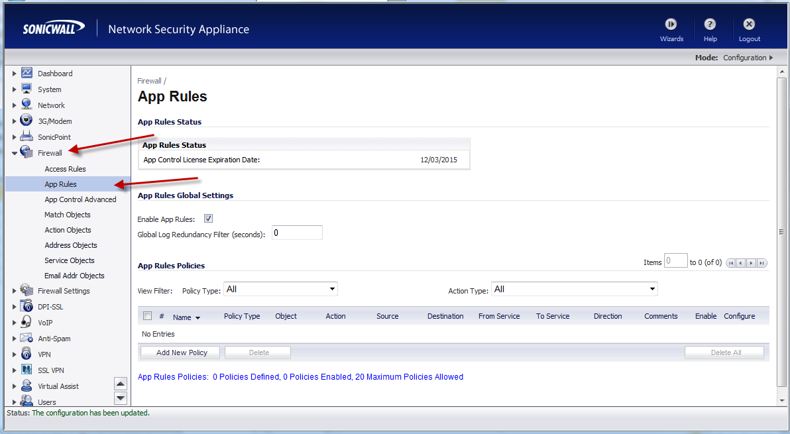The height and width of the screenshot is (434, 790).
Task: Expand the Network tree node
Action: [x=14, y=106]
